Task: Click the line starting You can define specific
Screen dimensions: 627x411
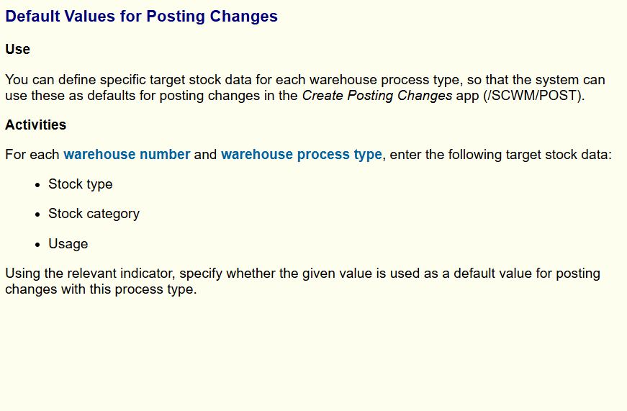Action: pos(305,80)
